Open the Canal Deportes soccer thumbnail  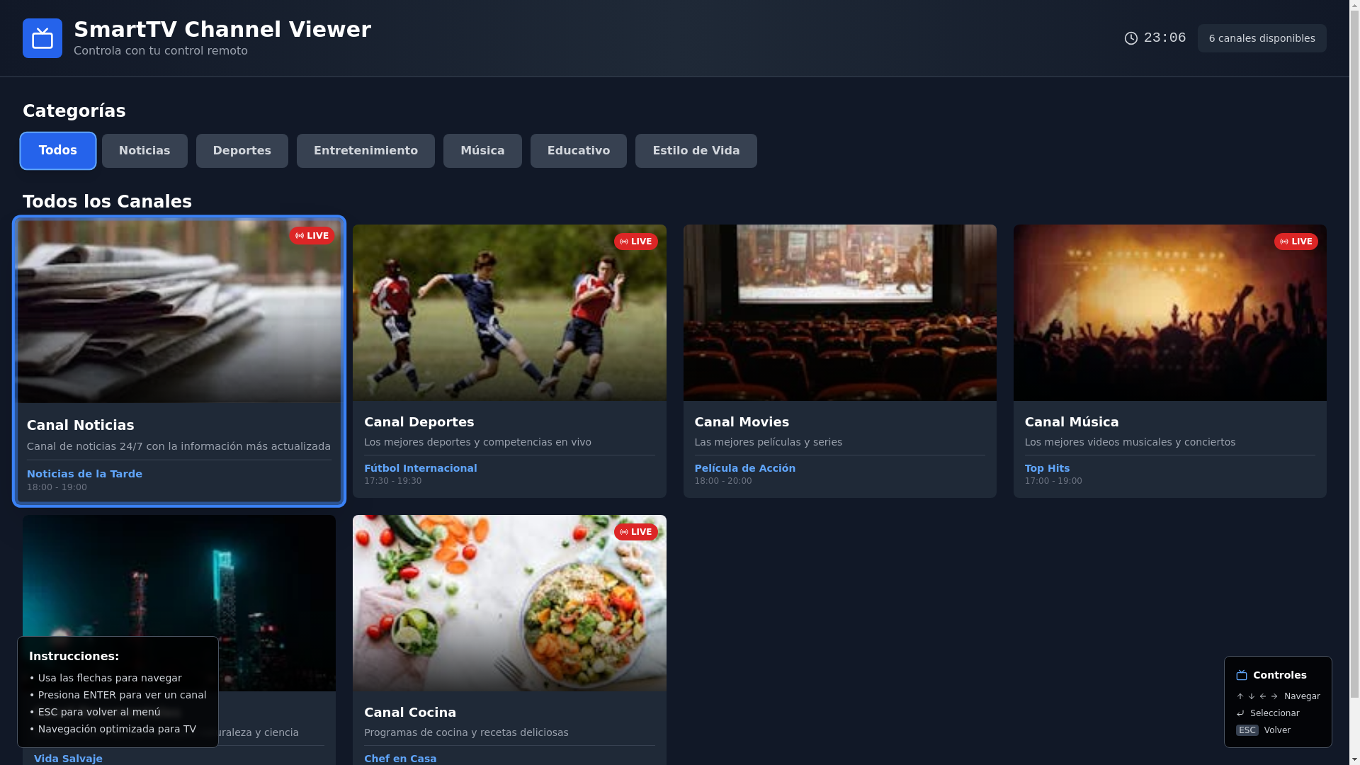coord(509,313)
